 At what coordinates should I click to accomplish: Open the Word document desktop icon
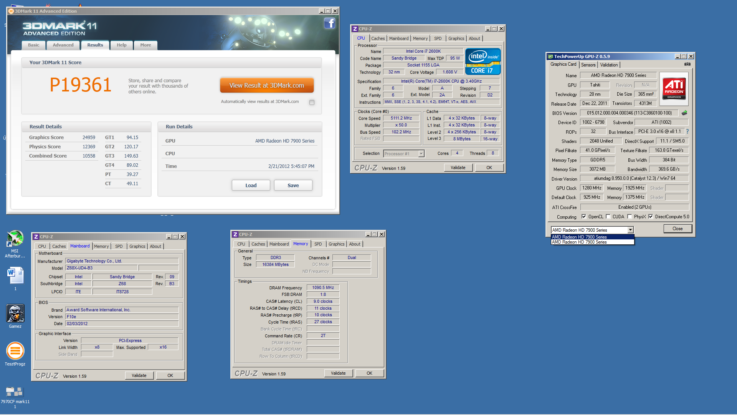pos(15,276)
